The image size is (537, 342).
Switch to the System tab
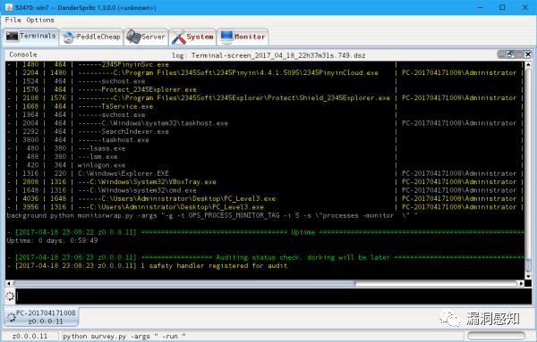point(192,37)
